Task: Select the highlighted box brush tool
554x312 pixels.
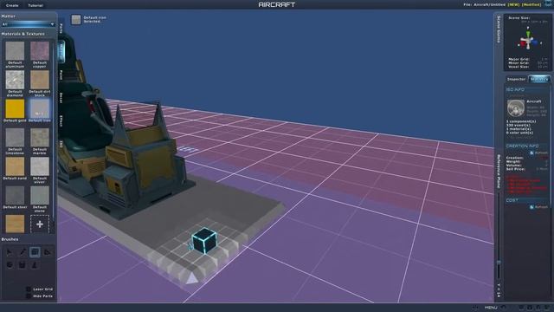Action: click(35, 252)
